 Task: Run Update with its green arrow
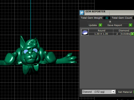100,25
